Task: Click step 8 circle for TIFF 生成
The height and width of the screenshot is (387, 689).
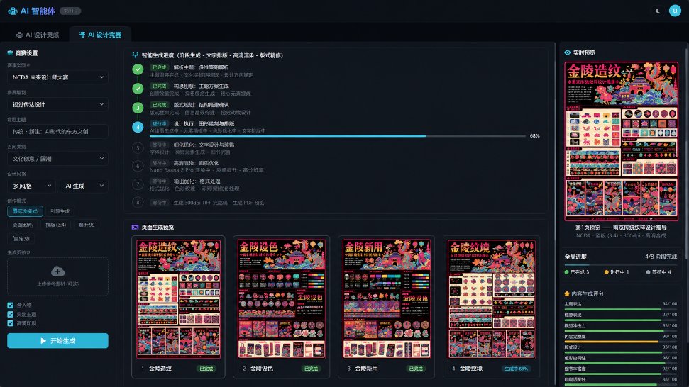Action: [x=138, y=202]
